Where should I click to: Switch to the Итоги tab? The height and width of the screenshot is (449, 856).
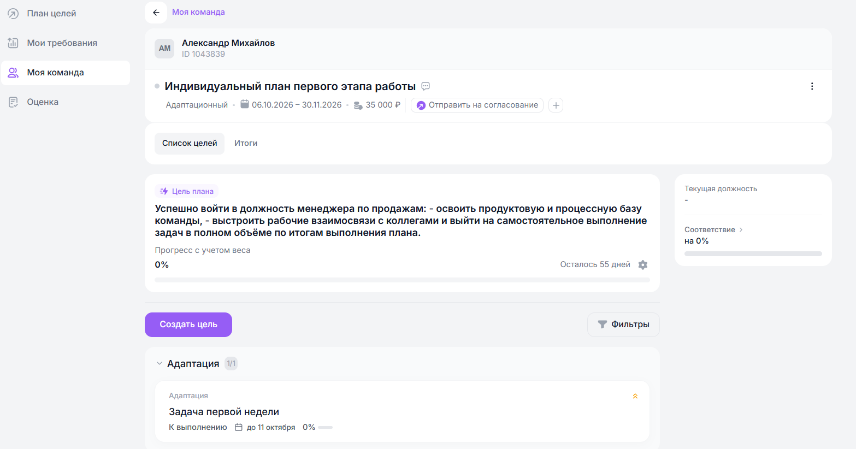246,144
